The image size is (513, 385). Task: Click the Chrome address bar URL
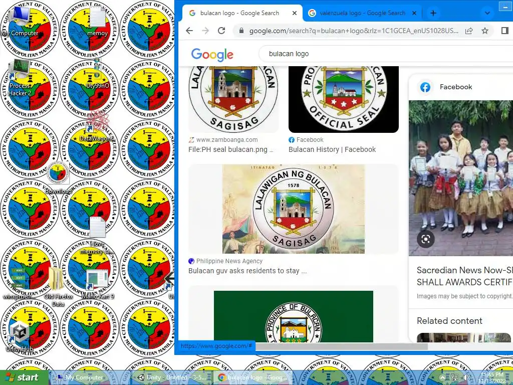click(353, 31)
